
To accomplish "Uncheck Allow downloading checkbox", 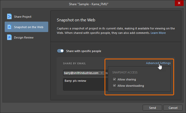I will pyautogui.click(x=114, y=86).
